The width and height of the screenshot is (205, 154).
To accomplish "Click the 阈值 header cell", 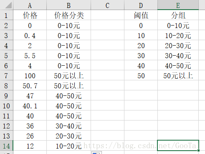I will [x=141, y=15].
